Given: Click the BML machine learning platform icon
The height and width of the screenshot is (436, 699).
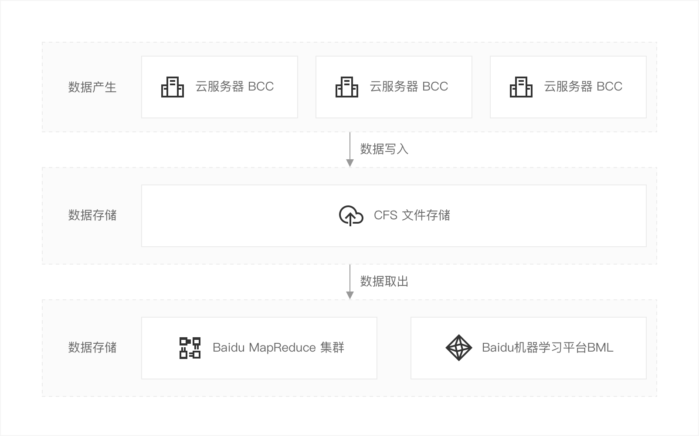Looking at the screenshot, I should pos(459,348).
